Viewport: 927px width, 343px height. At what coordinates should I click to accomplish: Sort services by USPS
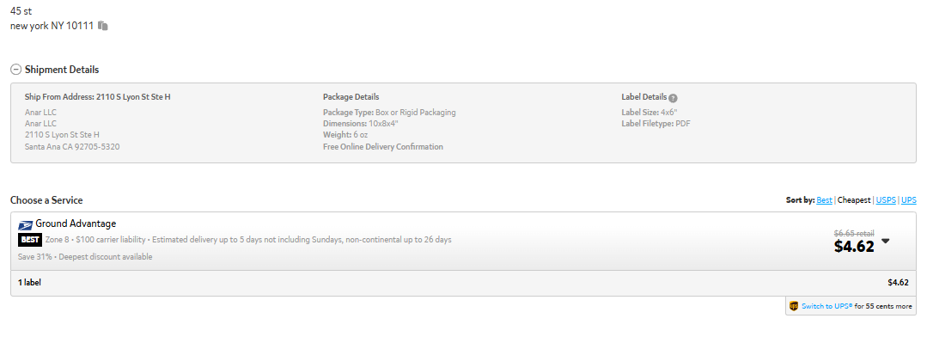(x=886, y=200)
